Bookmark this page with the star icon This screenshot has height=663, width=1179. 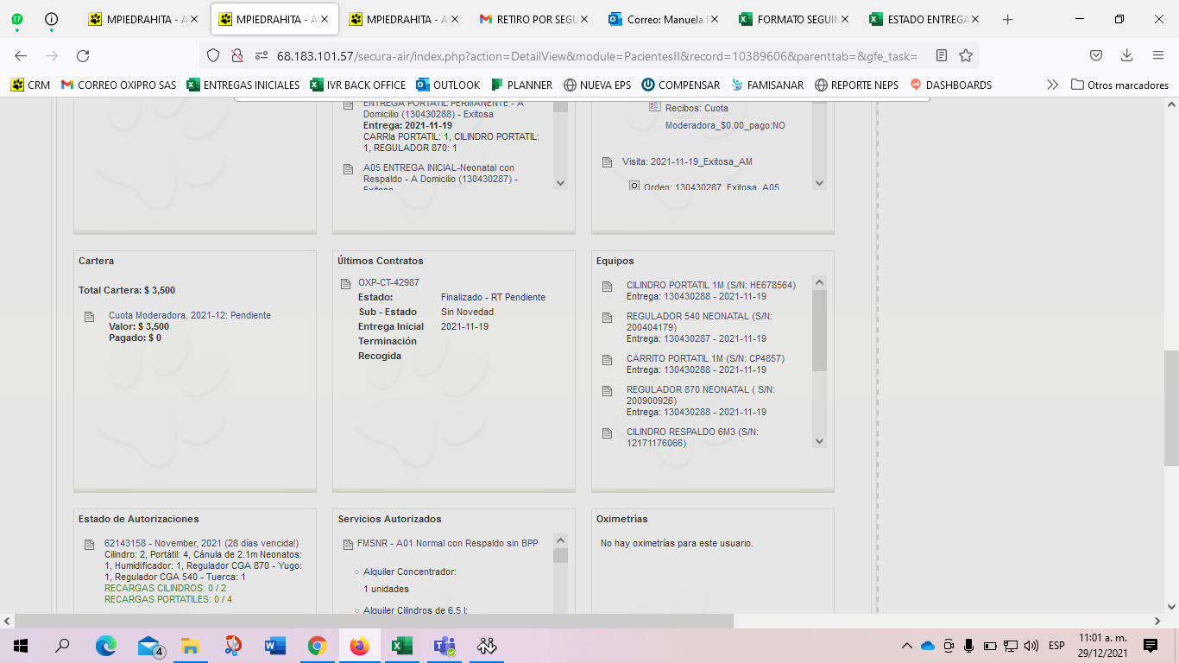[966, 55]
